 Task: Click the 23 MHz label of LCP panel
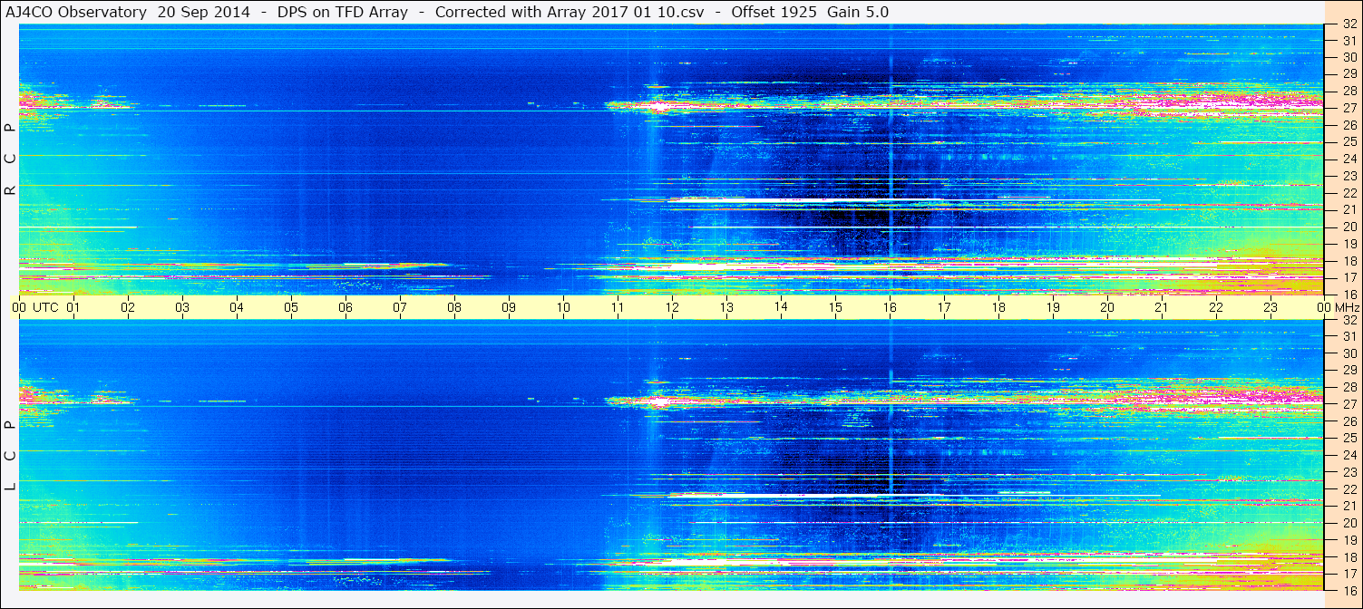tap(1348, 472)
